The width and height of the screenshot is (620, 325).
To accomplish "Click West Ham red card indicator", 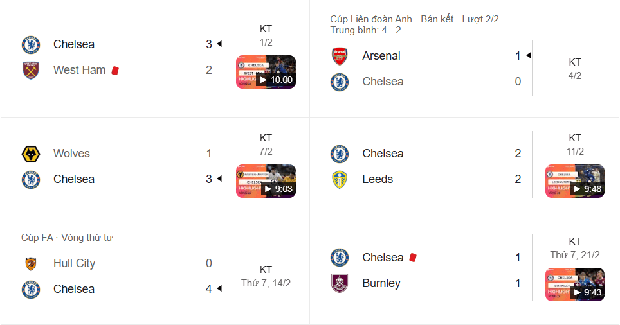I will (x=115, y=70).
